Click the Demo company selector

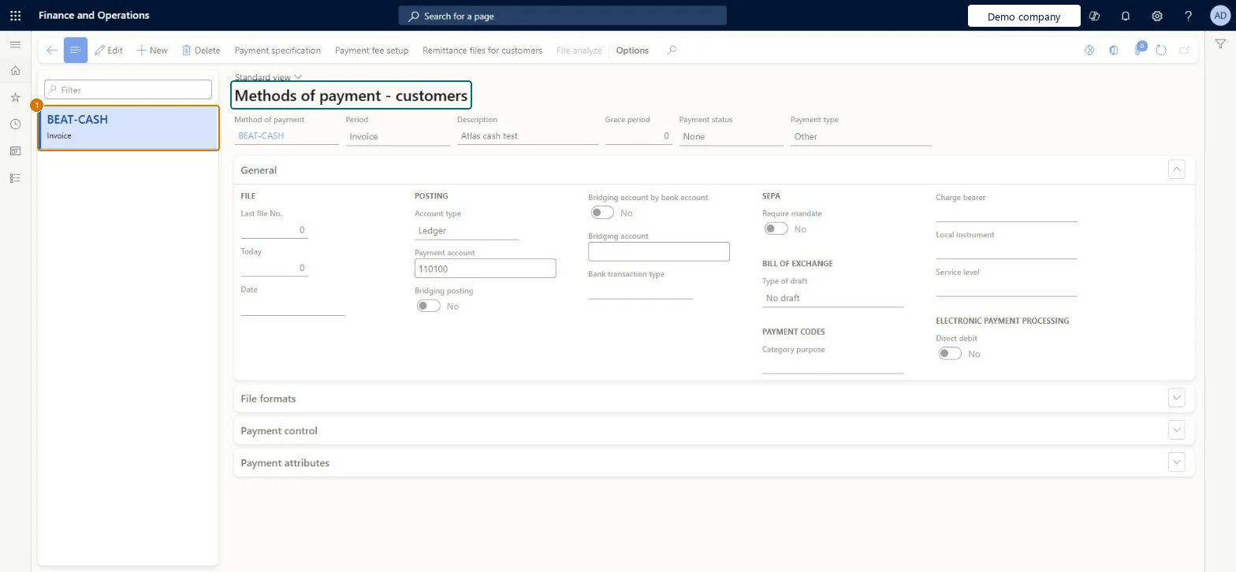[x=1024, y=16]
